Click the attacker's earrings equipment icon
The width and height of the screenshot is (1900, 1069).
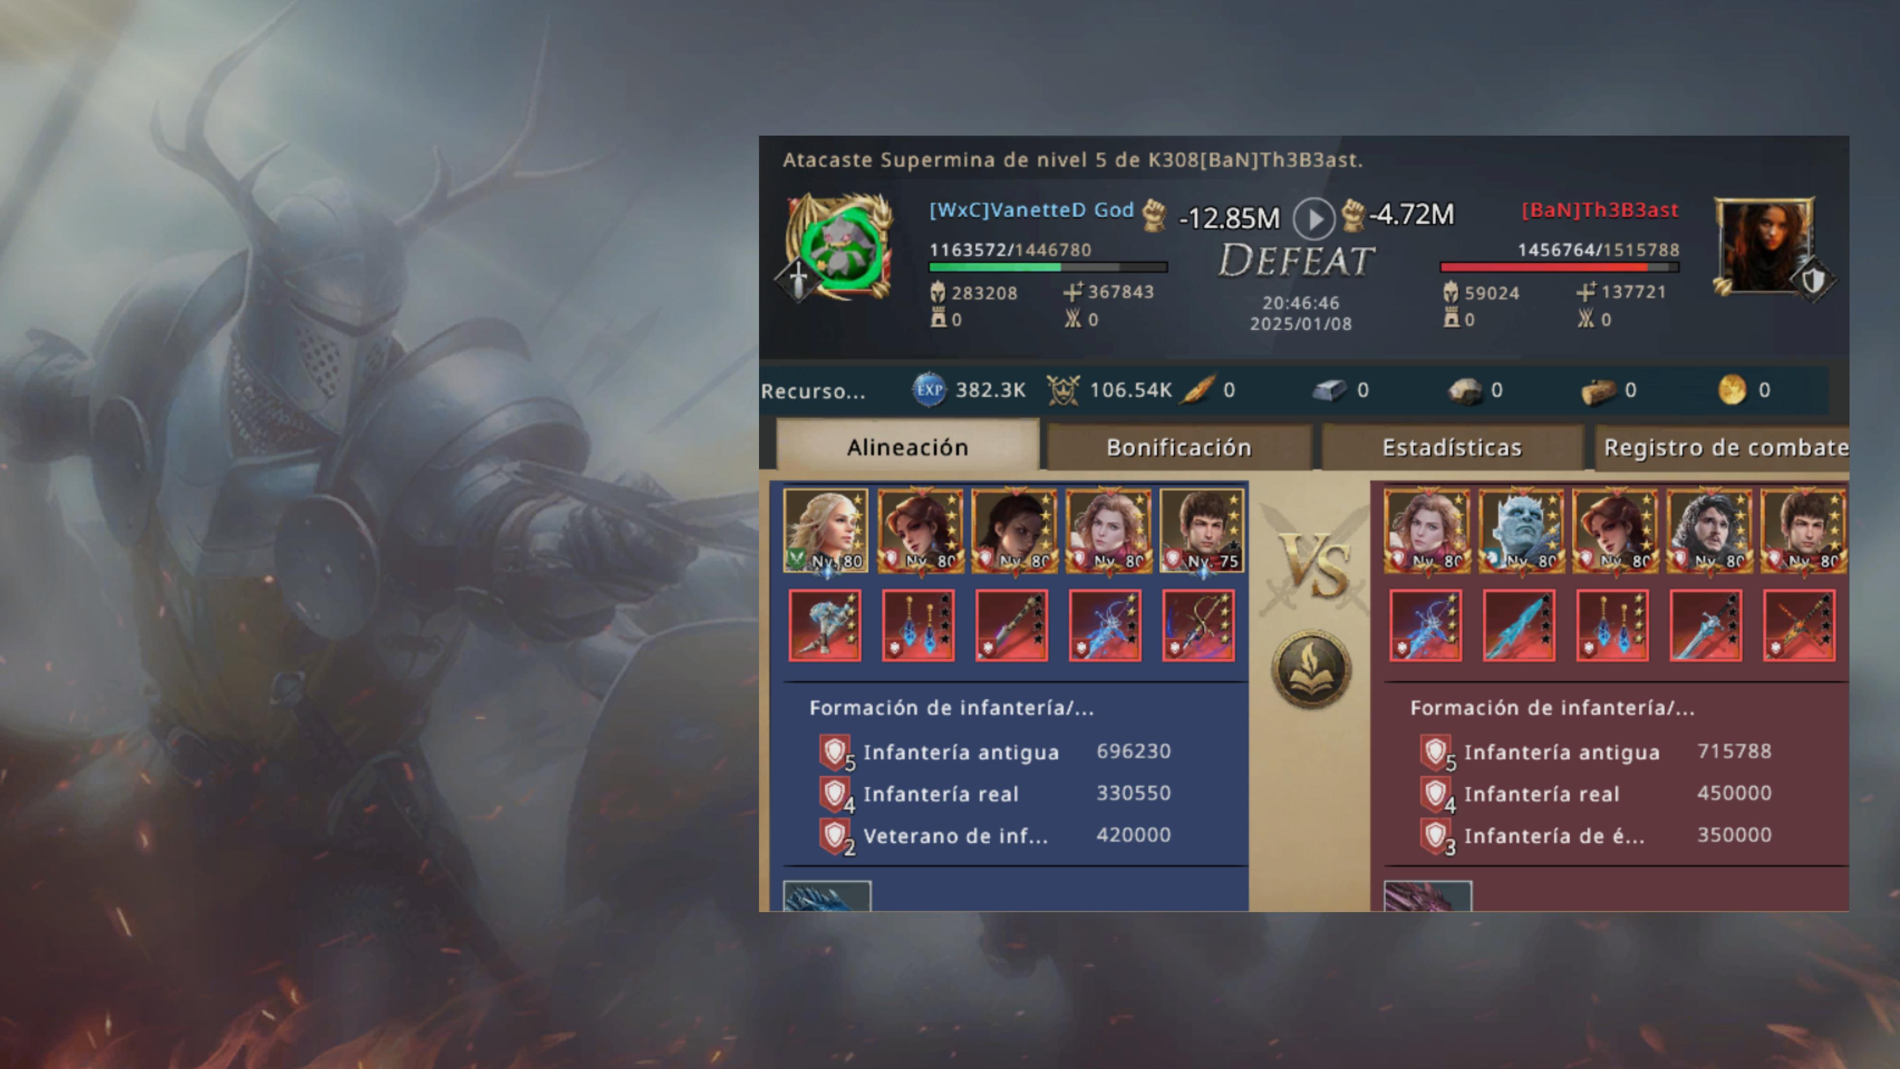(x=917, y=626)
